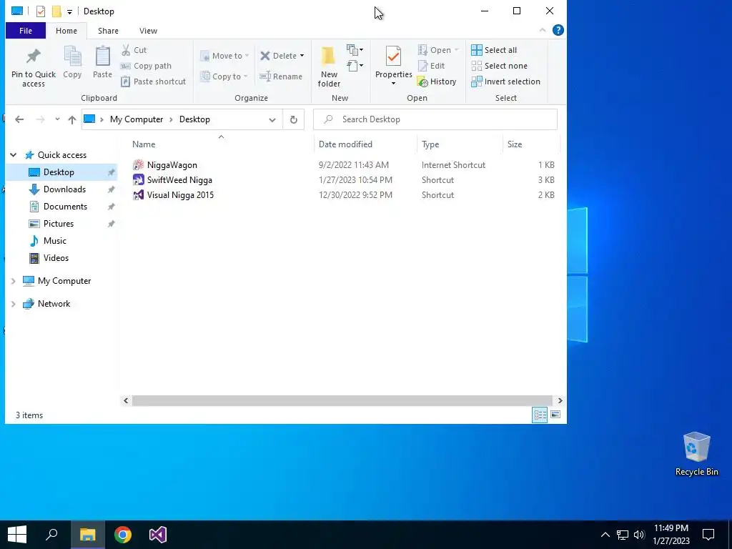This screenshot has width=732, height=549.
Task: Click horizontal scrollbar right arrow
Action: pyautogui.click(x=560, y=400)
